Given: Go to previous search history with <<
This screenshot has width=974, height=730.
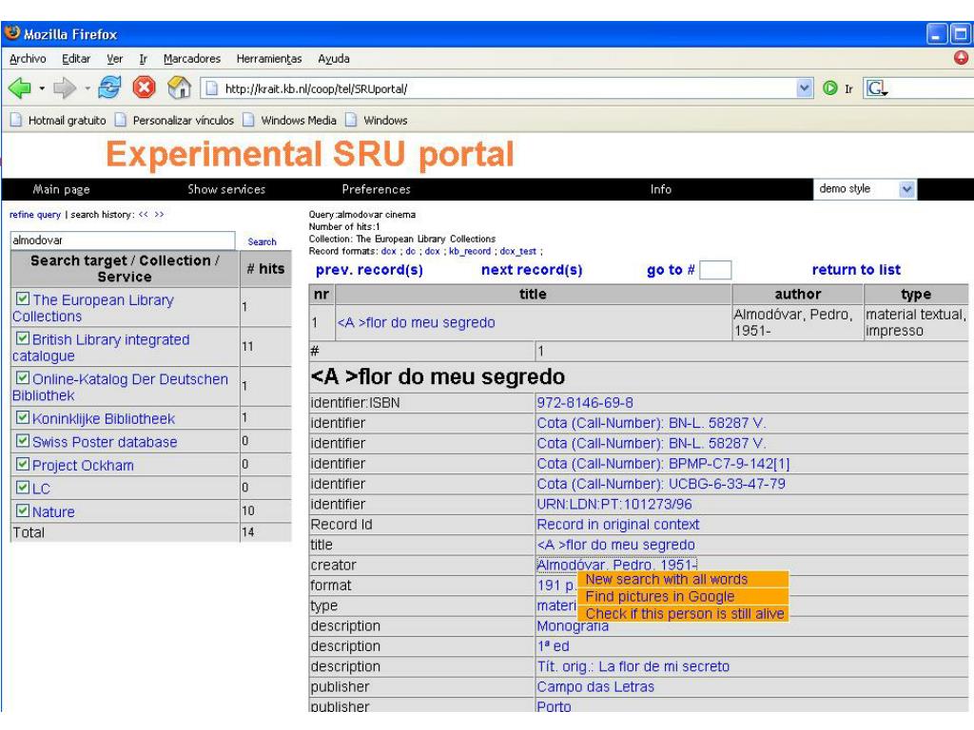Looking at the screenshot, I should (x=144, y=214).
